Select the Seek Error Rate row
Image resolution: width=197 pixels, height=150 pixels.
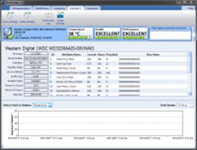(119, 77)
